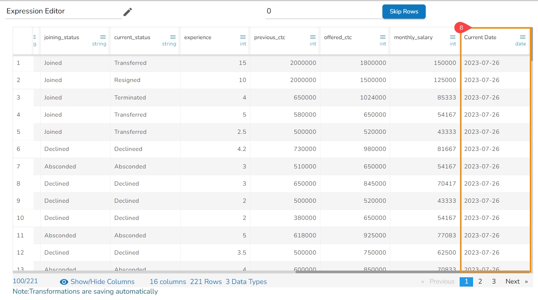Click Next to advance the page
Viewport: 538px width, 300px height.
click(513, 281)
